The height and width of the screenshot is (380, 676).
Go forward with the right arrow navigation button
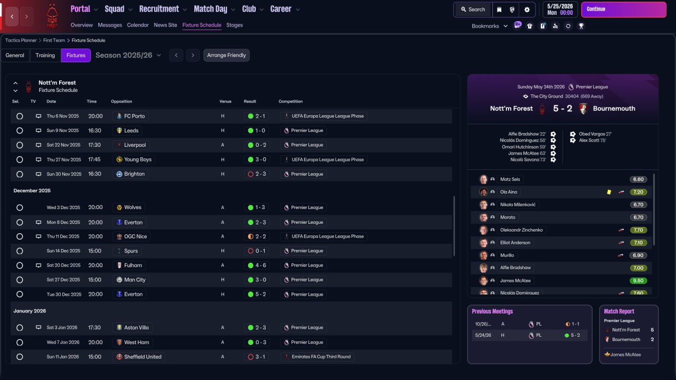pos(26,16)
